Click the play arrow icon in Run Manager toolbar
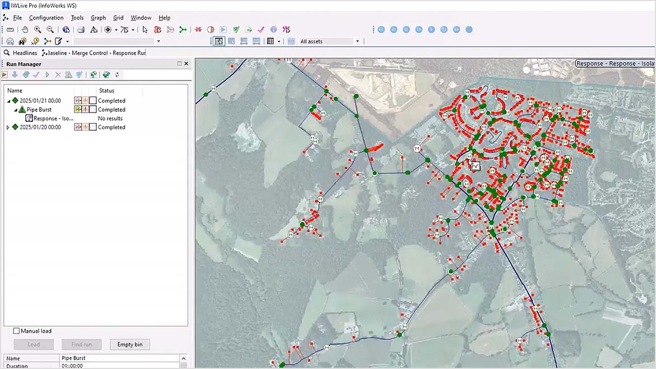Screen dimensions: 656x369 (47, 74)
